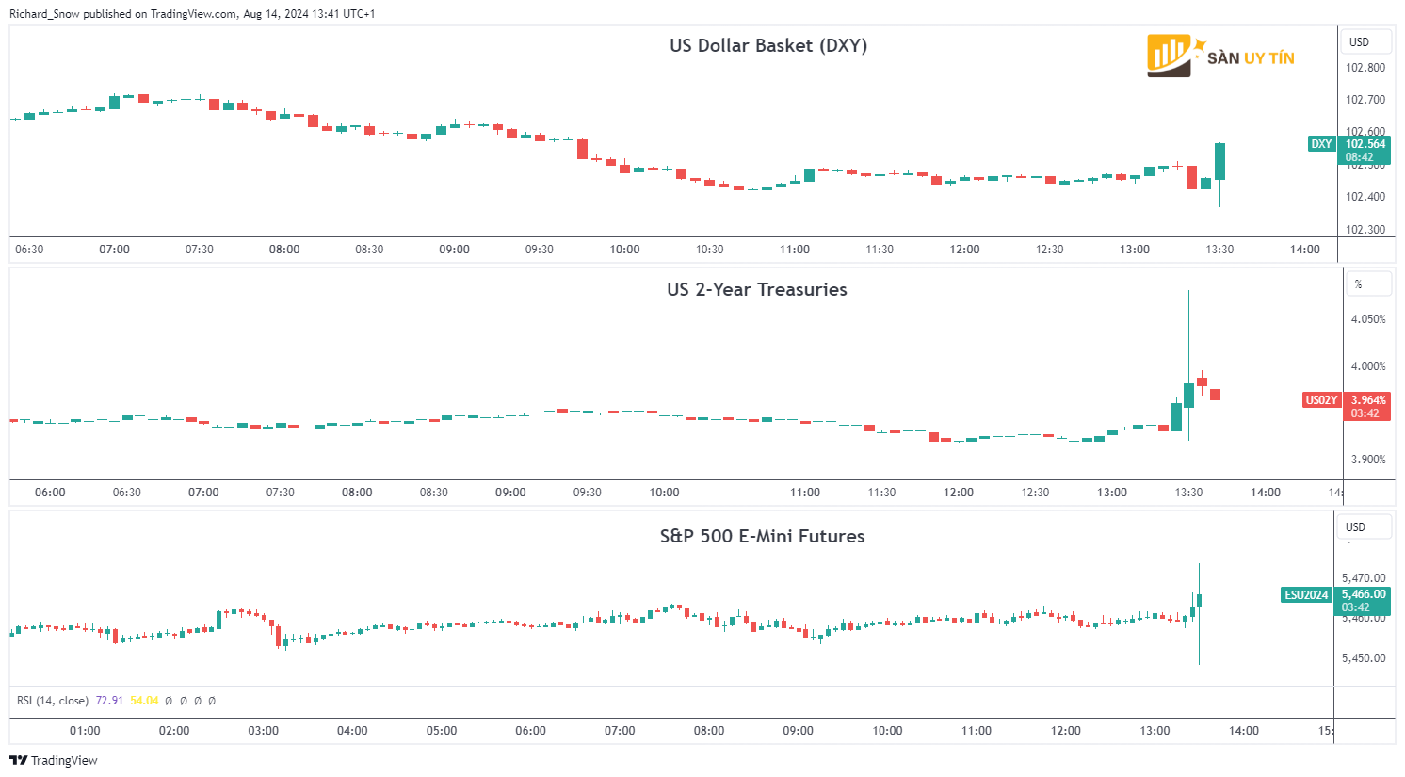1405x777 pixels.
Task: Click the 10:00 label on the Treasuries time axis
Action: (664, 493)
